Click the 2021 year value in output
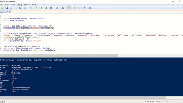The width and height of the screenshot is (183, 103). [x=13, y=92]
